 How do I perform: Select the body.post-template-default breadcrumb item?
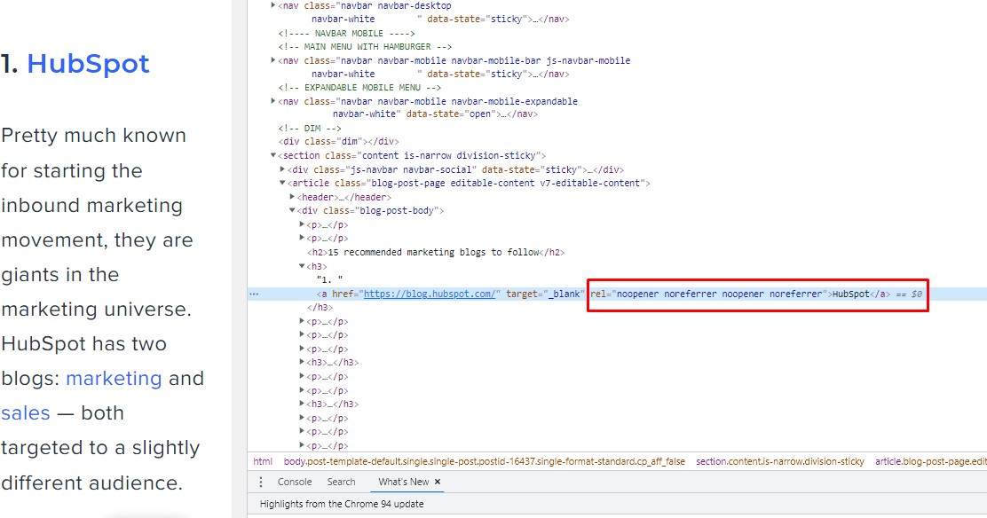(484, 461)
